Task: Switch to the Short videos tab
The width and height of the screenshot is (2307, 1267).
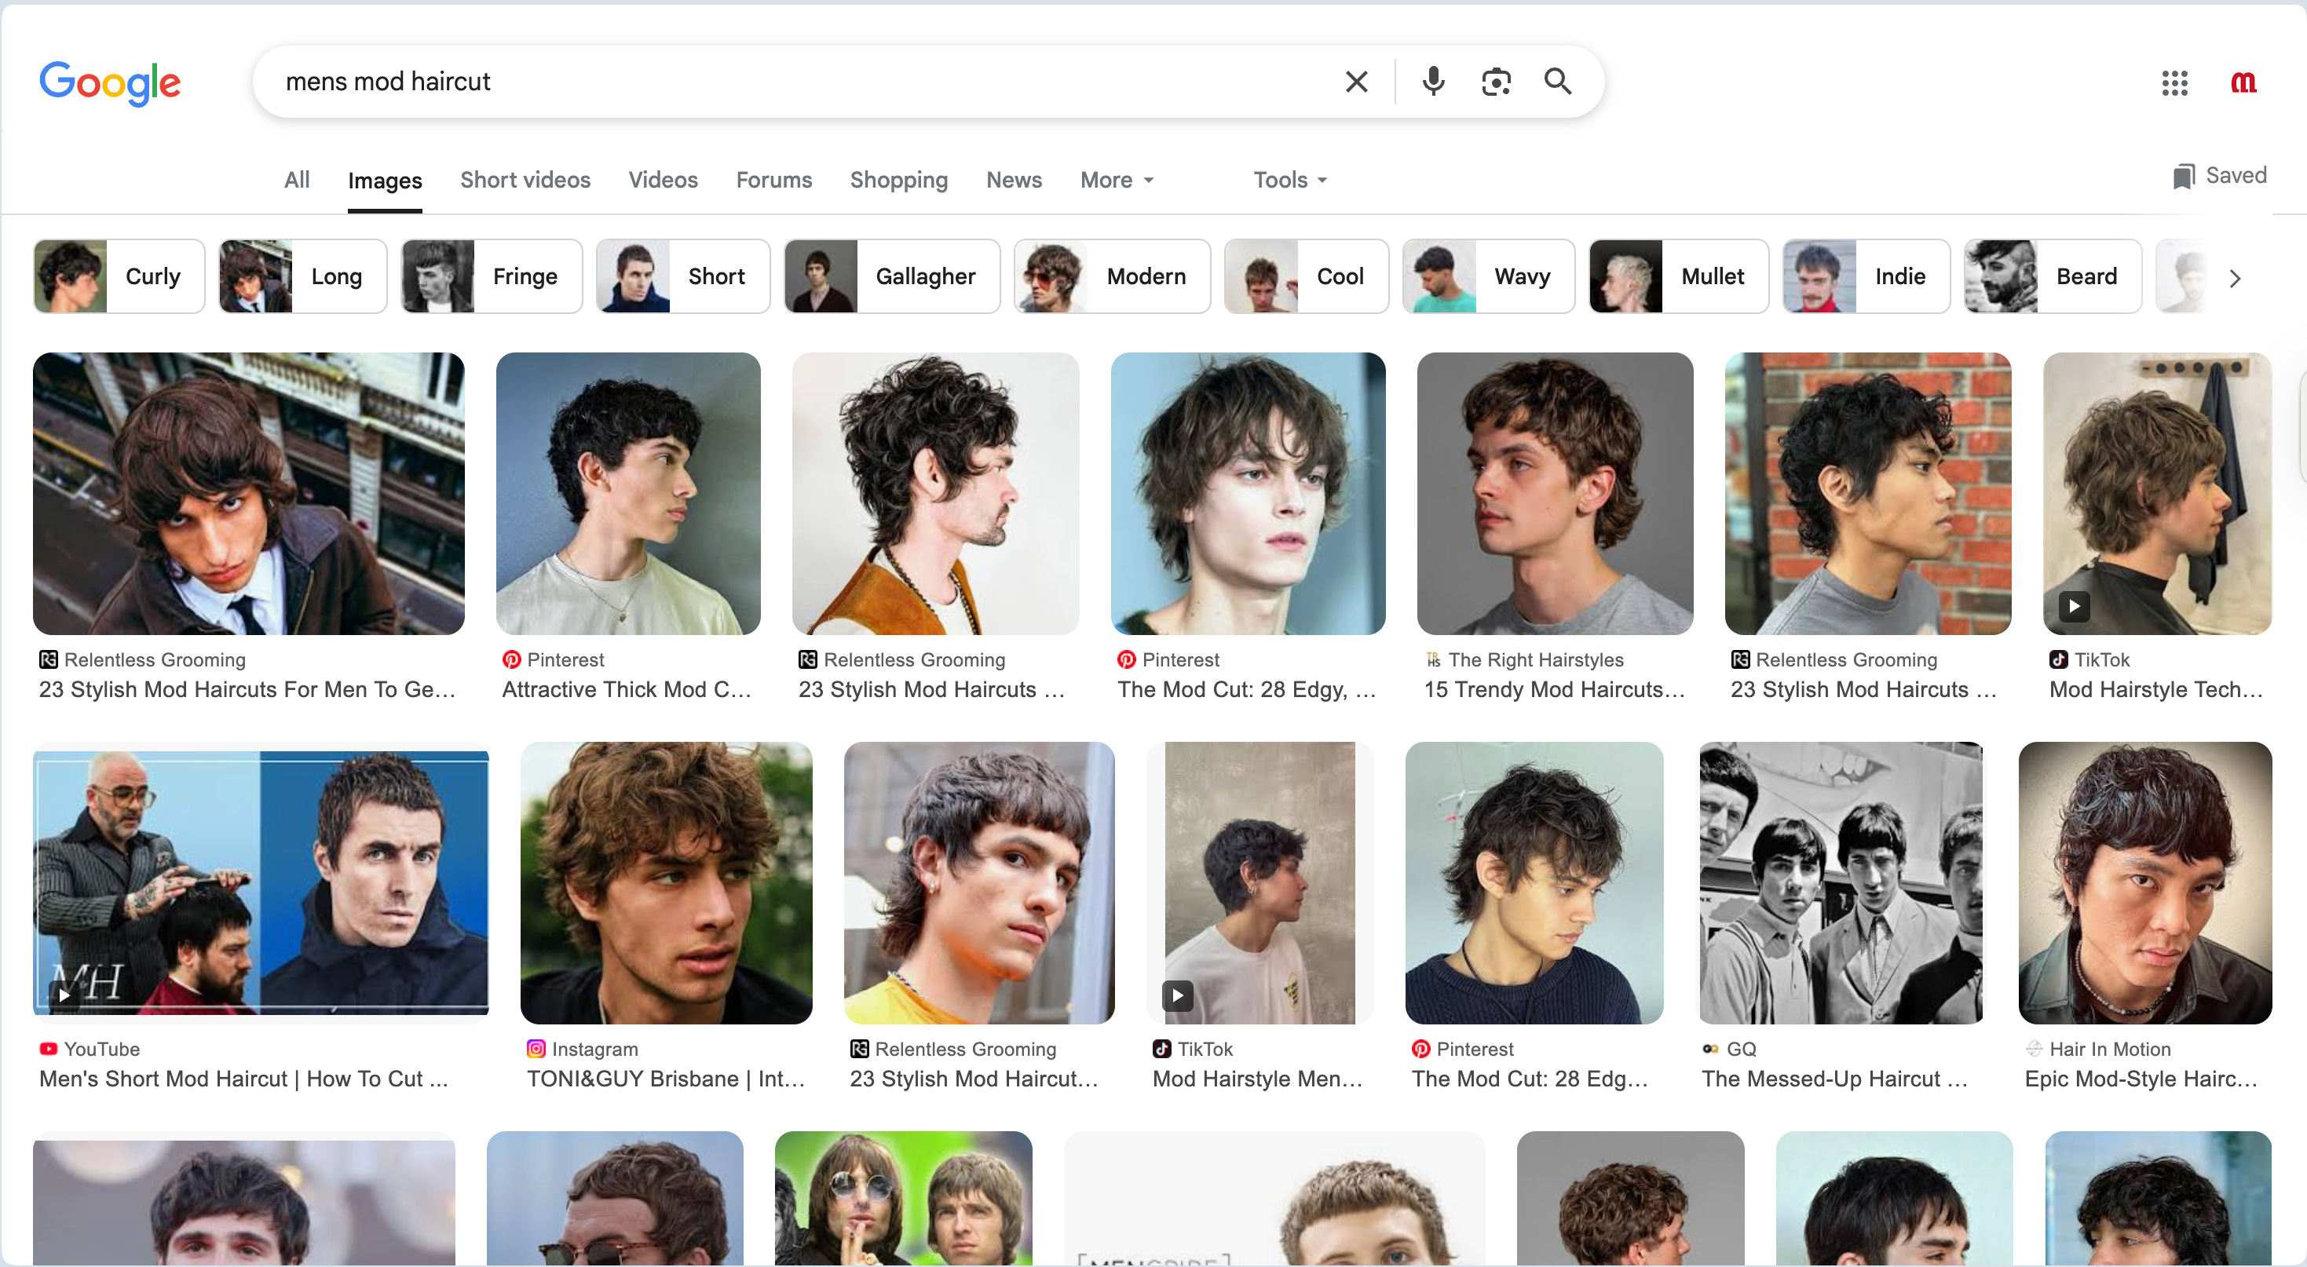Action: click(525, 180)
